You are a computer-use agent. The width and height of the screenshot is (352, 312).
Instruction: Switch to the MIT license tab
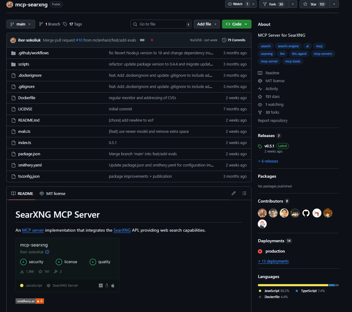point(53,193)
